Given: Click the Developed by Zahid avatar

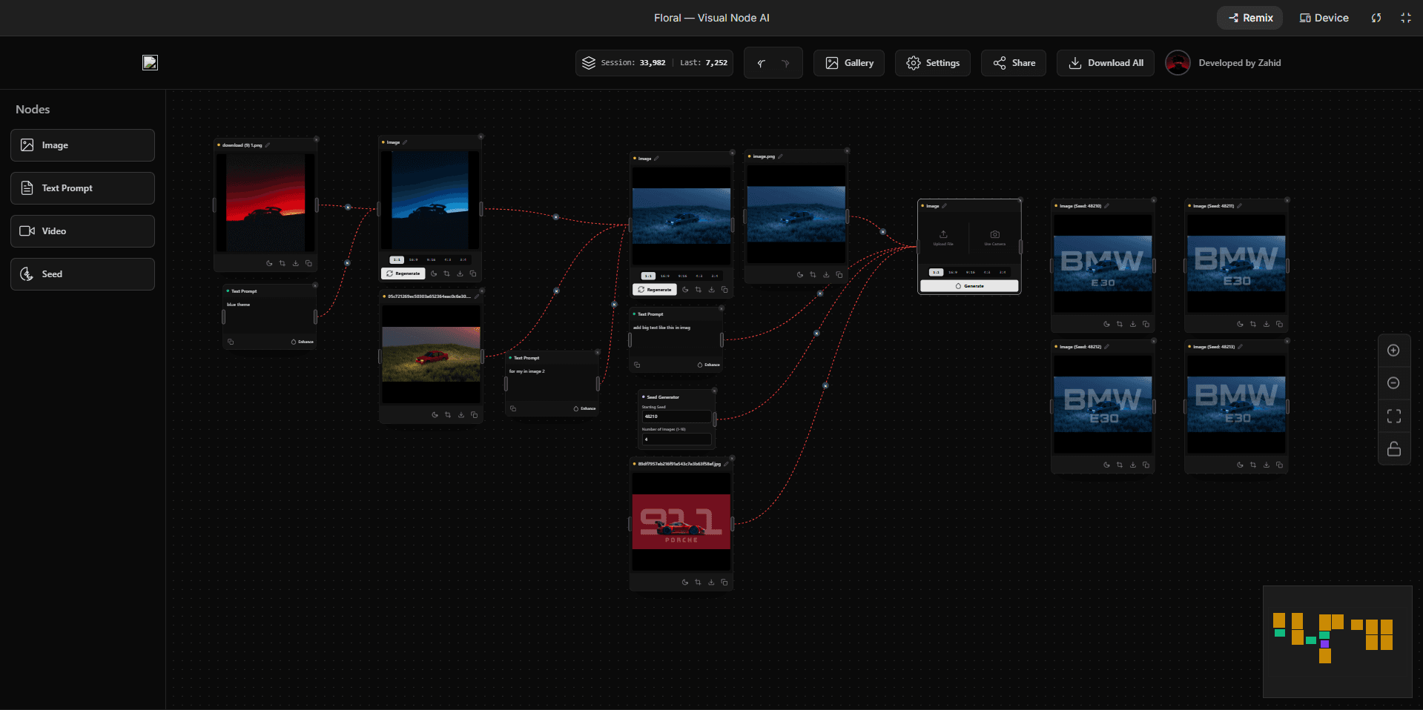Looking at the screenshot, I should pos(1178,63).
